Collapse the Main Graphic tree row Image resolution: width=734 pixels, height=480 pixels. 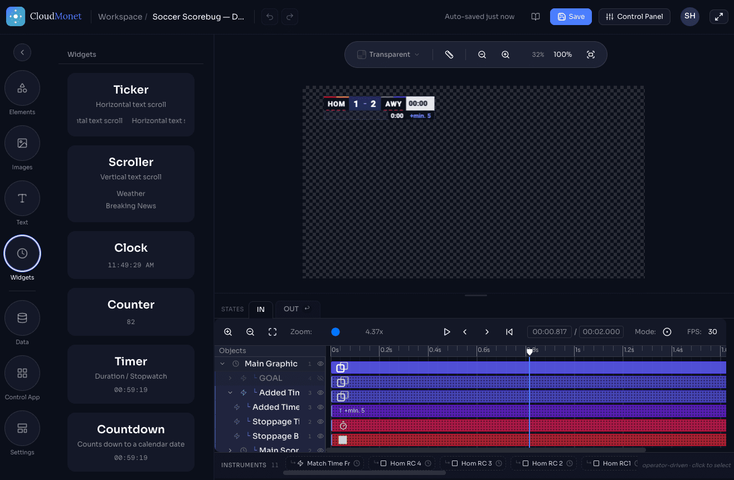click(222, 364)
